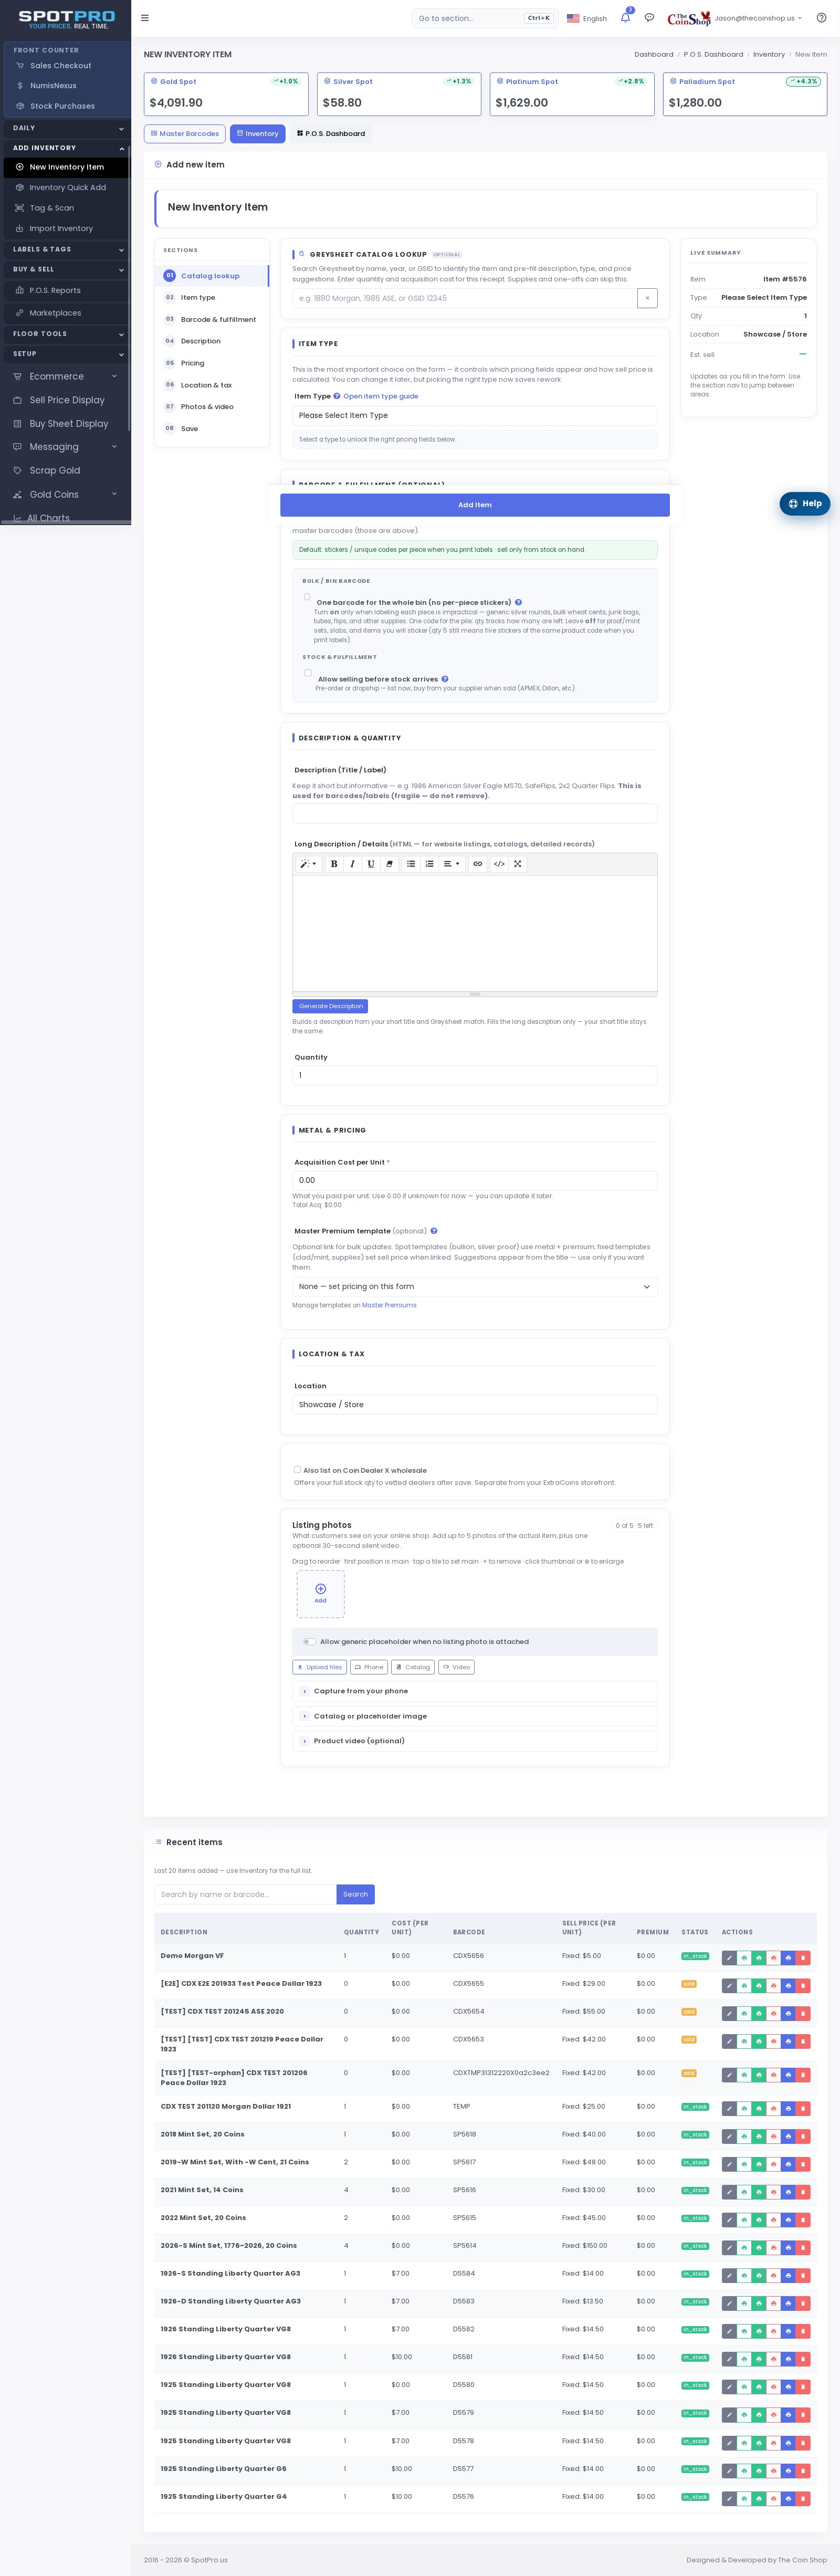Open Master Premium template dropdown

point(475,1287)
